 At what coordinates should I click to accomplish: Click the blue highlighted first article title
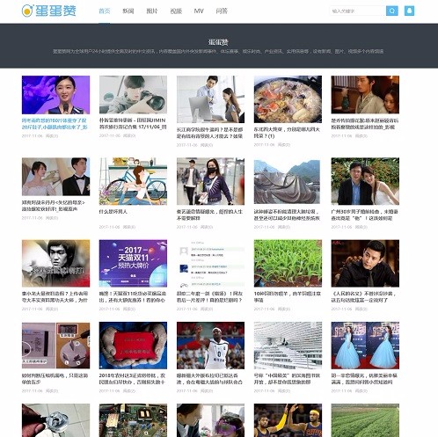pyautogui.click(x=55, y=123)
